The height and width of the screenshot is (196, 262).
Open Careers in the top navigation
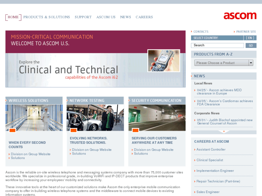tap(144, 17)
